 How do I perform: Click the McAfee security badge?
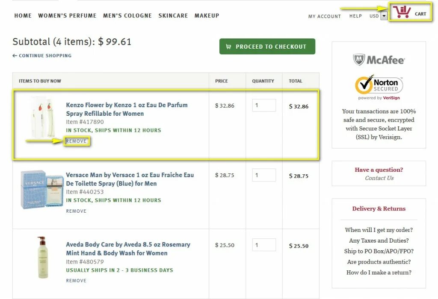point(379,59)
